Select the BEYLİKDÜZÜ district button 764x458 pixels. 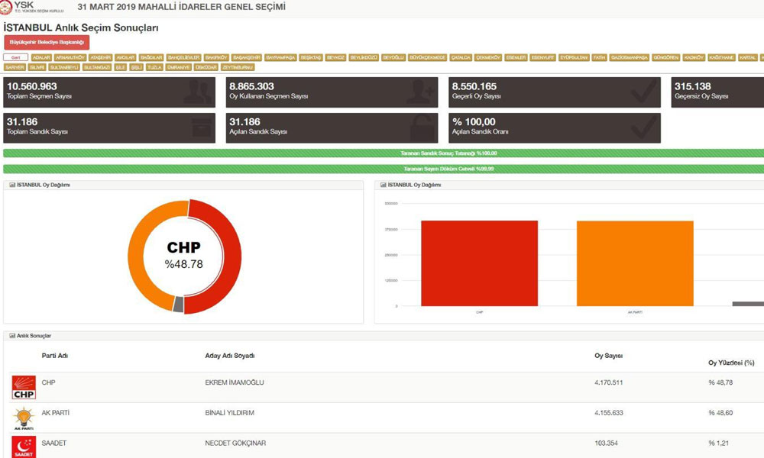click(x=364, y=57)
